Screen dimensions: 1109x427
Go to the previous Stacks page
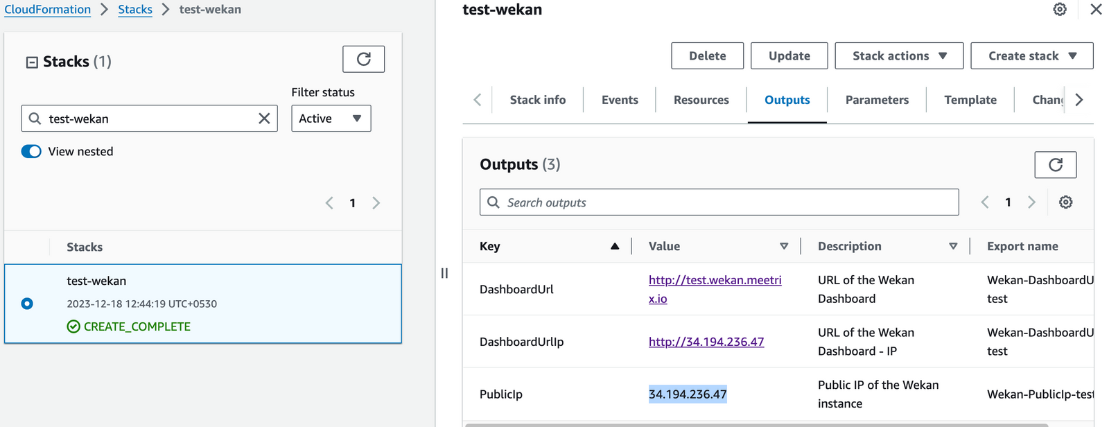329,203
